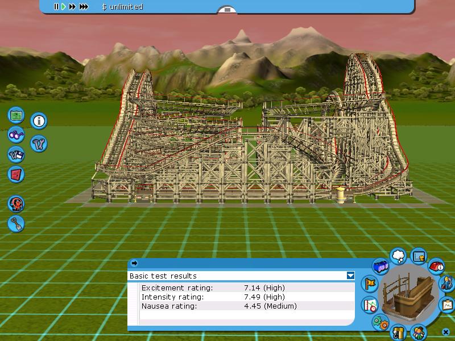This screenshot has height=341, width=455.
Task: Click the yellow ride entrance booth
Action: 341,195
